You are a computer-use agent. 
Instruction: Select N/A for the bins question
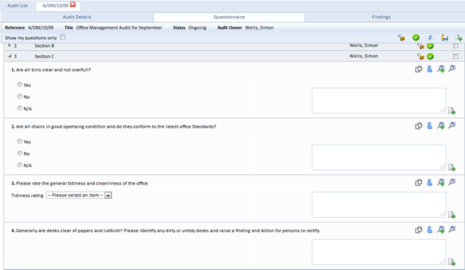tap(20, 108)
